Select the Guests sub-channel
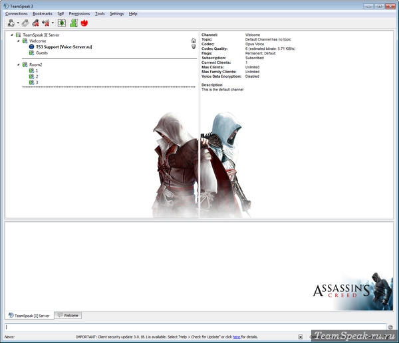The height and width of the screenshot is (343, 399). point(42,53)
